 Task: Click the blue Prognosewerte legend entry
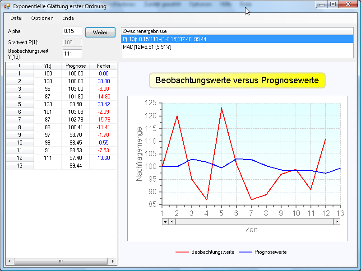tap(264, 252)
